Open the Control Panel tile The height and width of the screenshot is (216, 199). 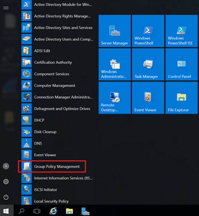[x=181, y=64]
